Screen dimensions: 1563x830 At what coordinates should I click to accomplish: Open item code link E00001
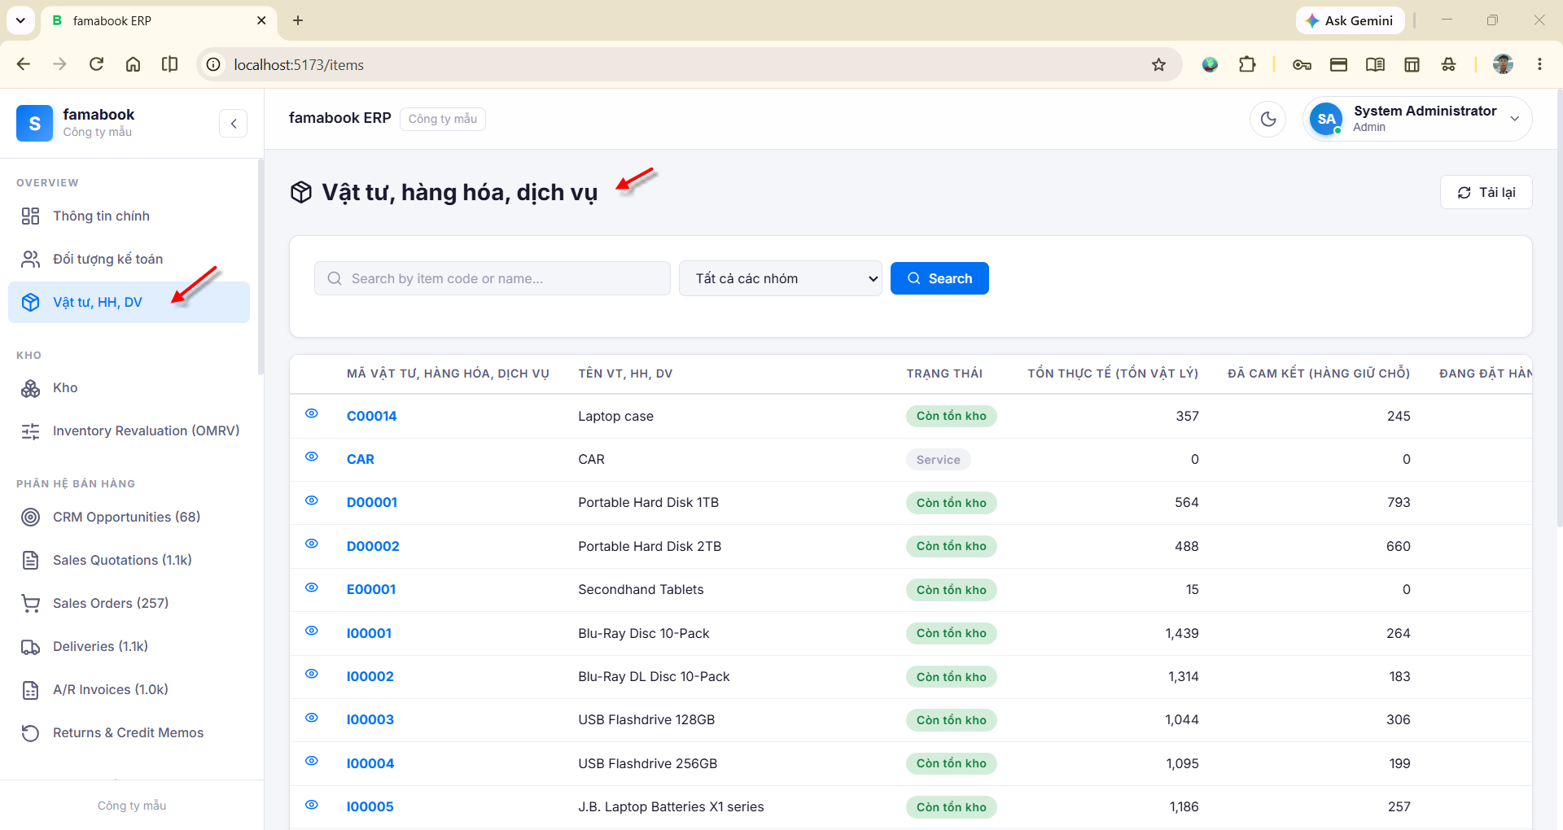[x=371, y=589]
